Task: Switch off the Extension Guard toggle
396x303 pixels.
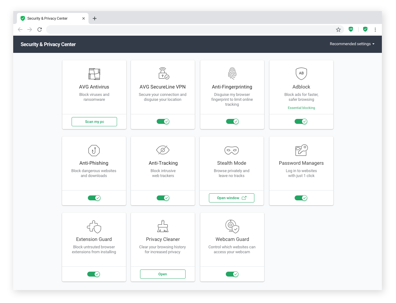Action: 94,274
